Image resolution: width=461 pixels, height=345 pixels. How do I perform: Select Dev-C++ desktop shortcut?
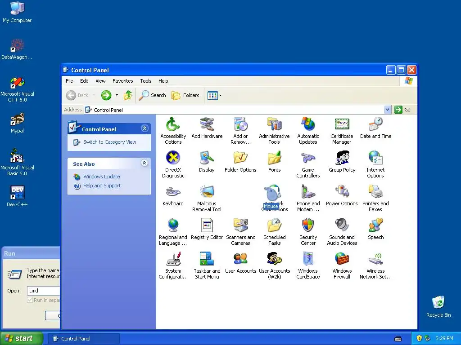click(x=17, y=196)
